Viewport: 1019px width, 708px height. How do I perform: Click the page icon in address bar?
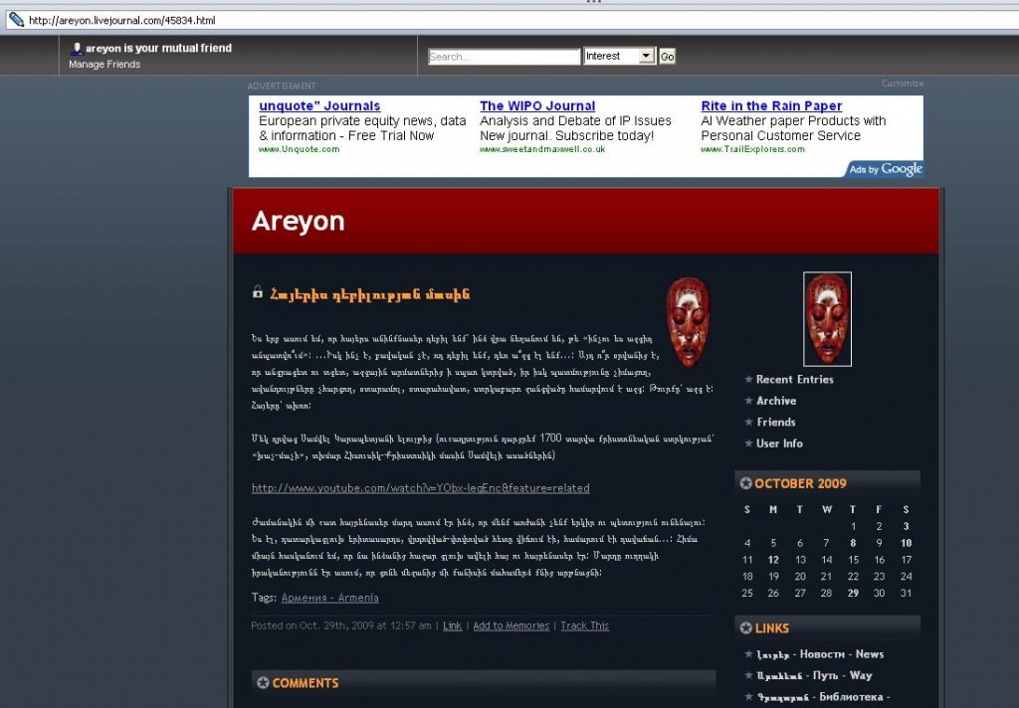tap(16, 20)
